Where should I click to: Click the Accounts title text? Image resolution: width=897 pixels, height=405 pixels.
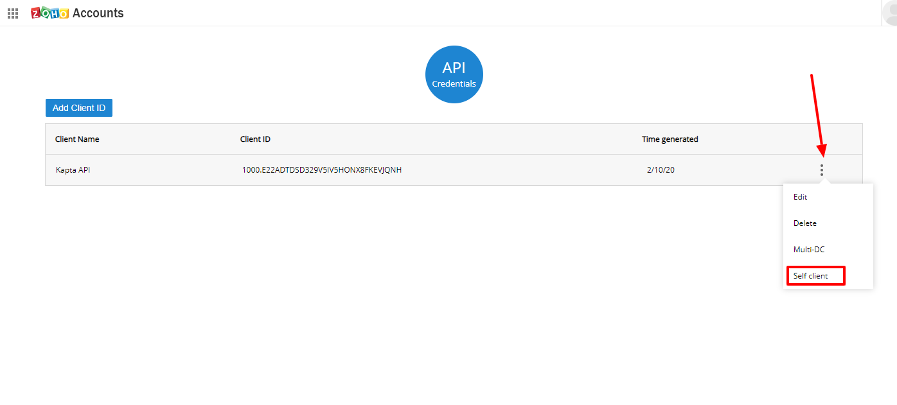tap(98, 13)
